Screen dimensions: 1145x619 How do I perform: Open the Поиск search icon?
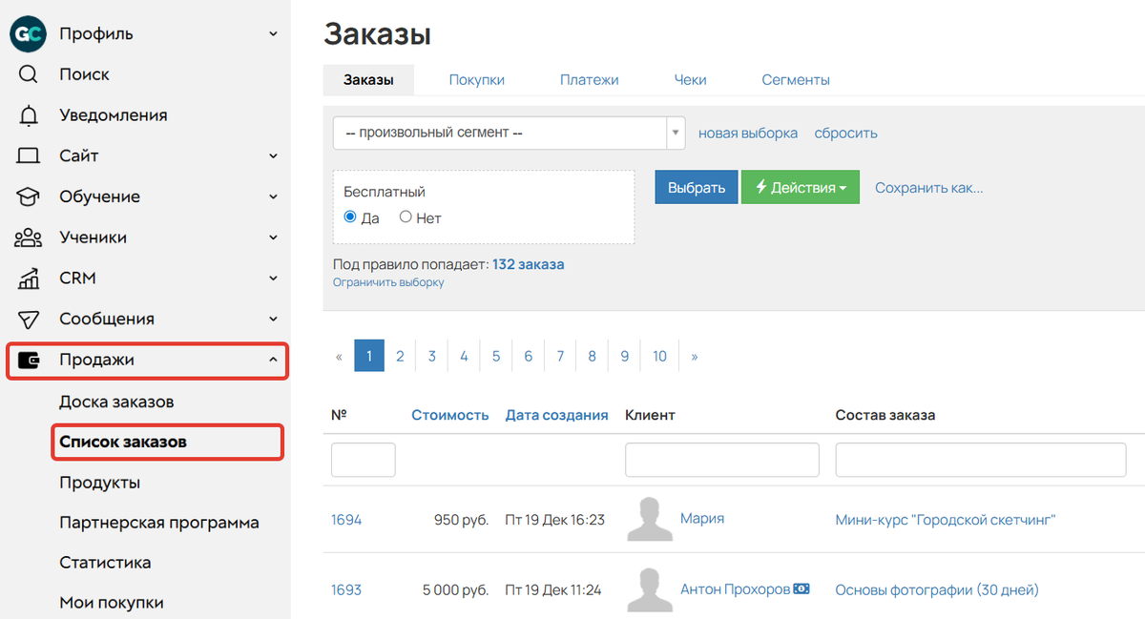point(28,73)
